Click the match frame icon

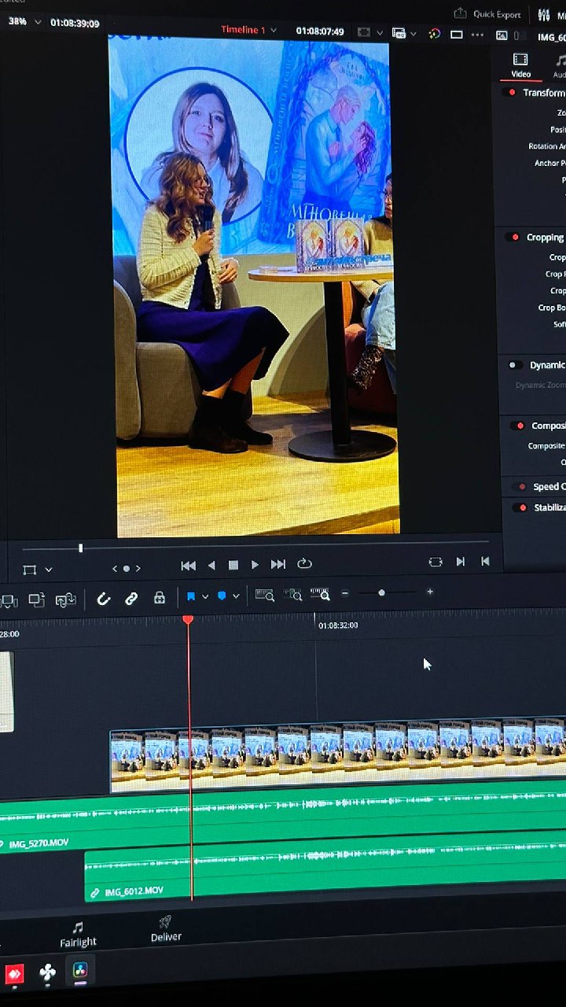[436, 562]
